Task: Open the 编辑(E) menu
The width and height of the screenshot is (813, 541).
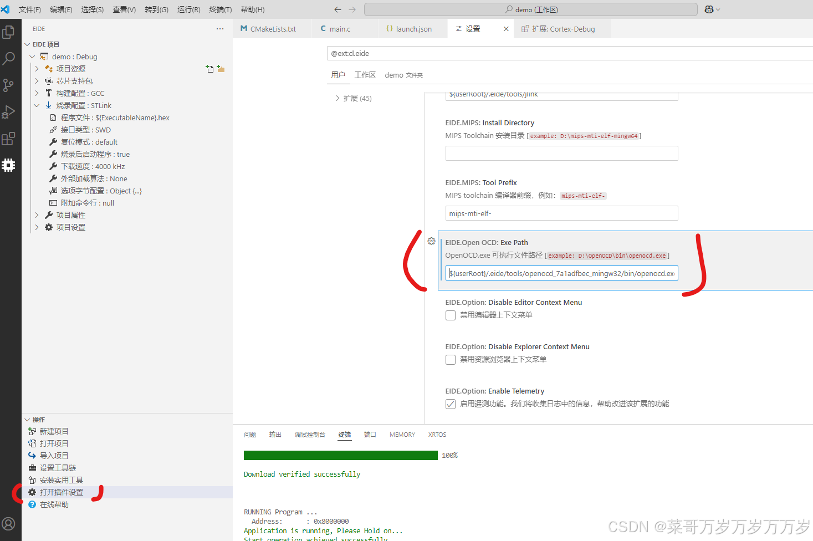Action: [x=61, y=9]
